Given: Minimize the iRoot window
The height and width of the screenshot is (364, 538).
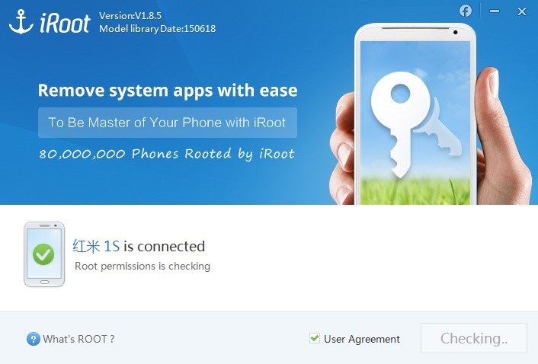Looking at the screenshot, I should (495, 11).
